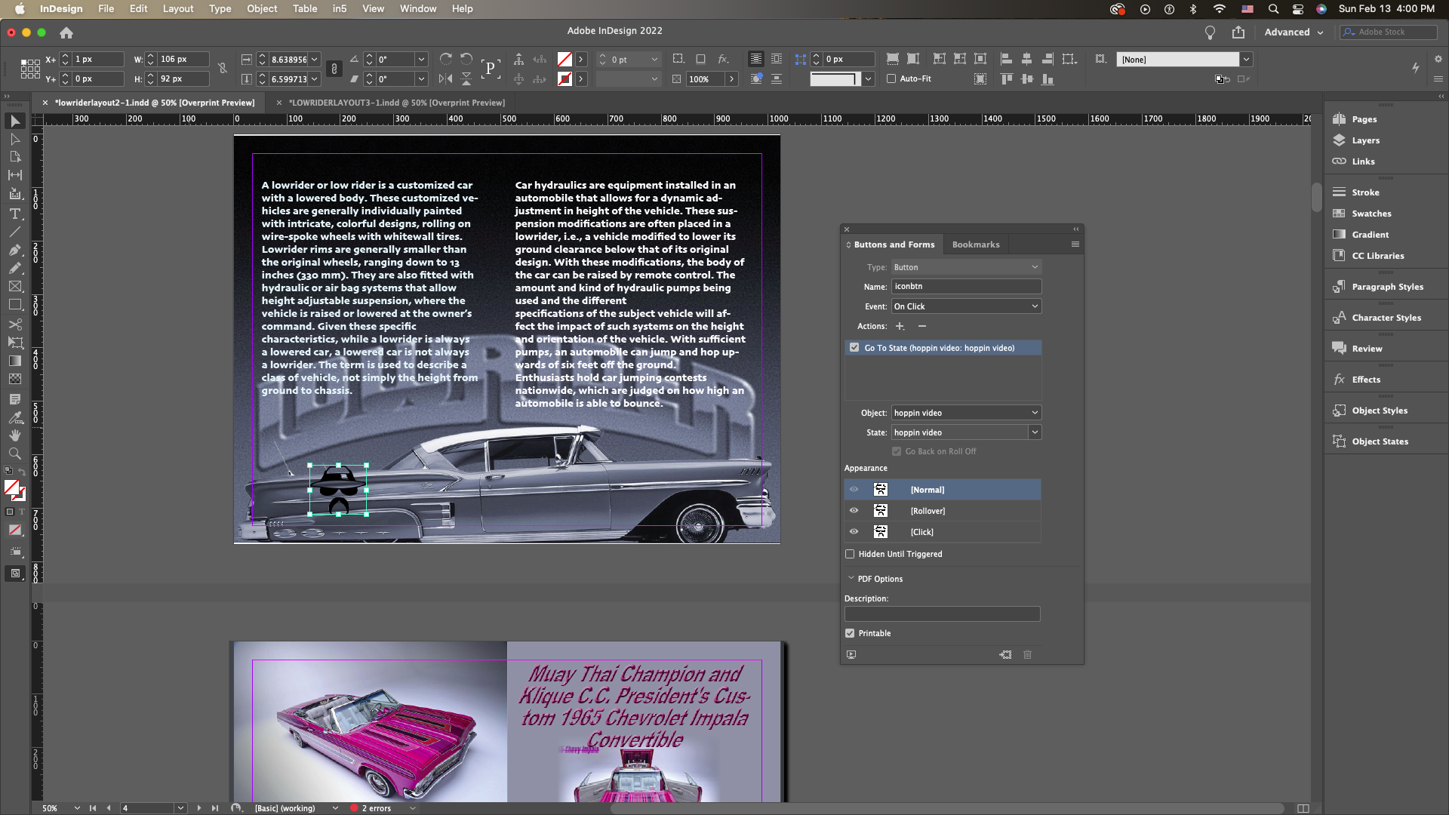
Task: Delete the button with the trash icon
Action: (1027, 655)
